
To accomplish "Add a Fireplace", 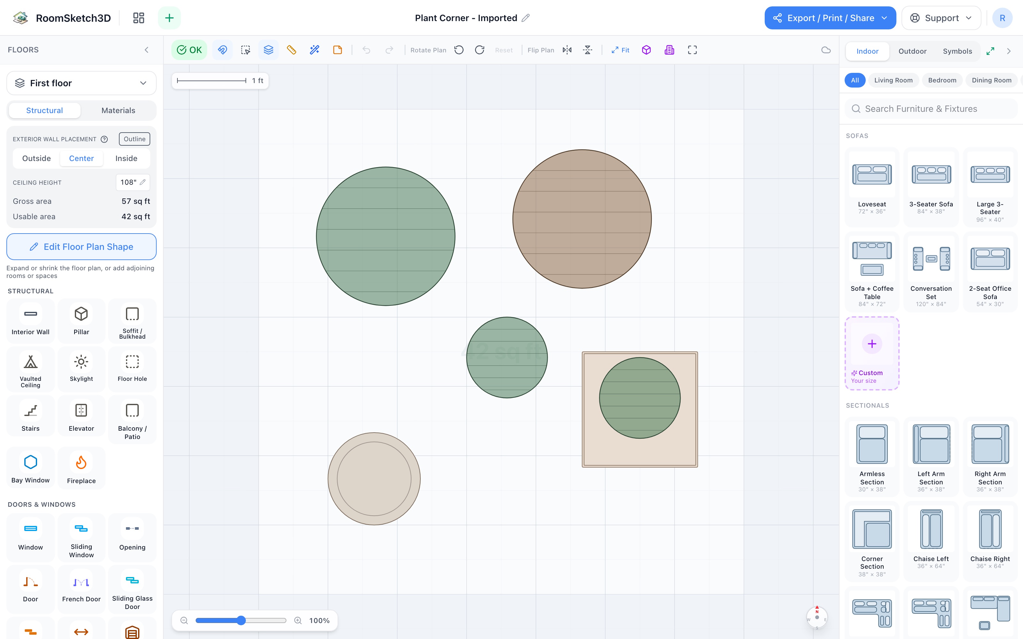I will (81, 468).
